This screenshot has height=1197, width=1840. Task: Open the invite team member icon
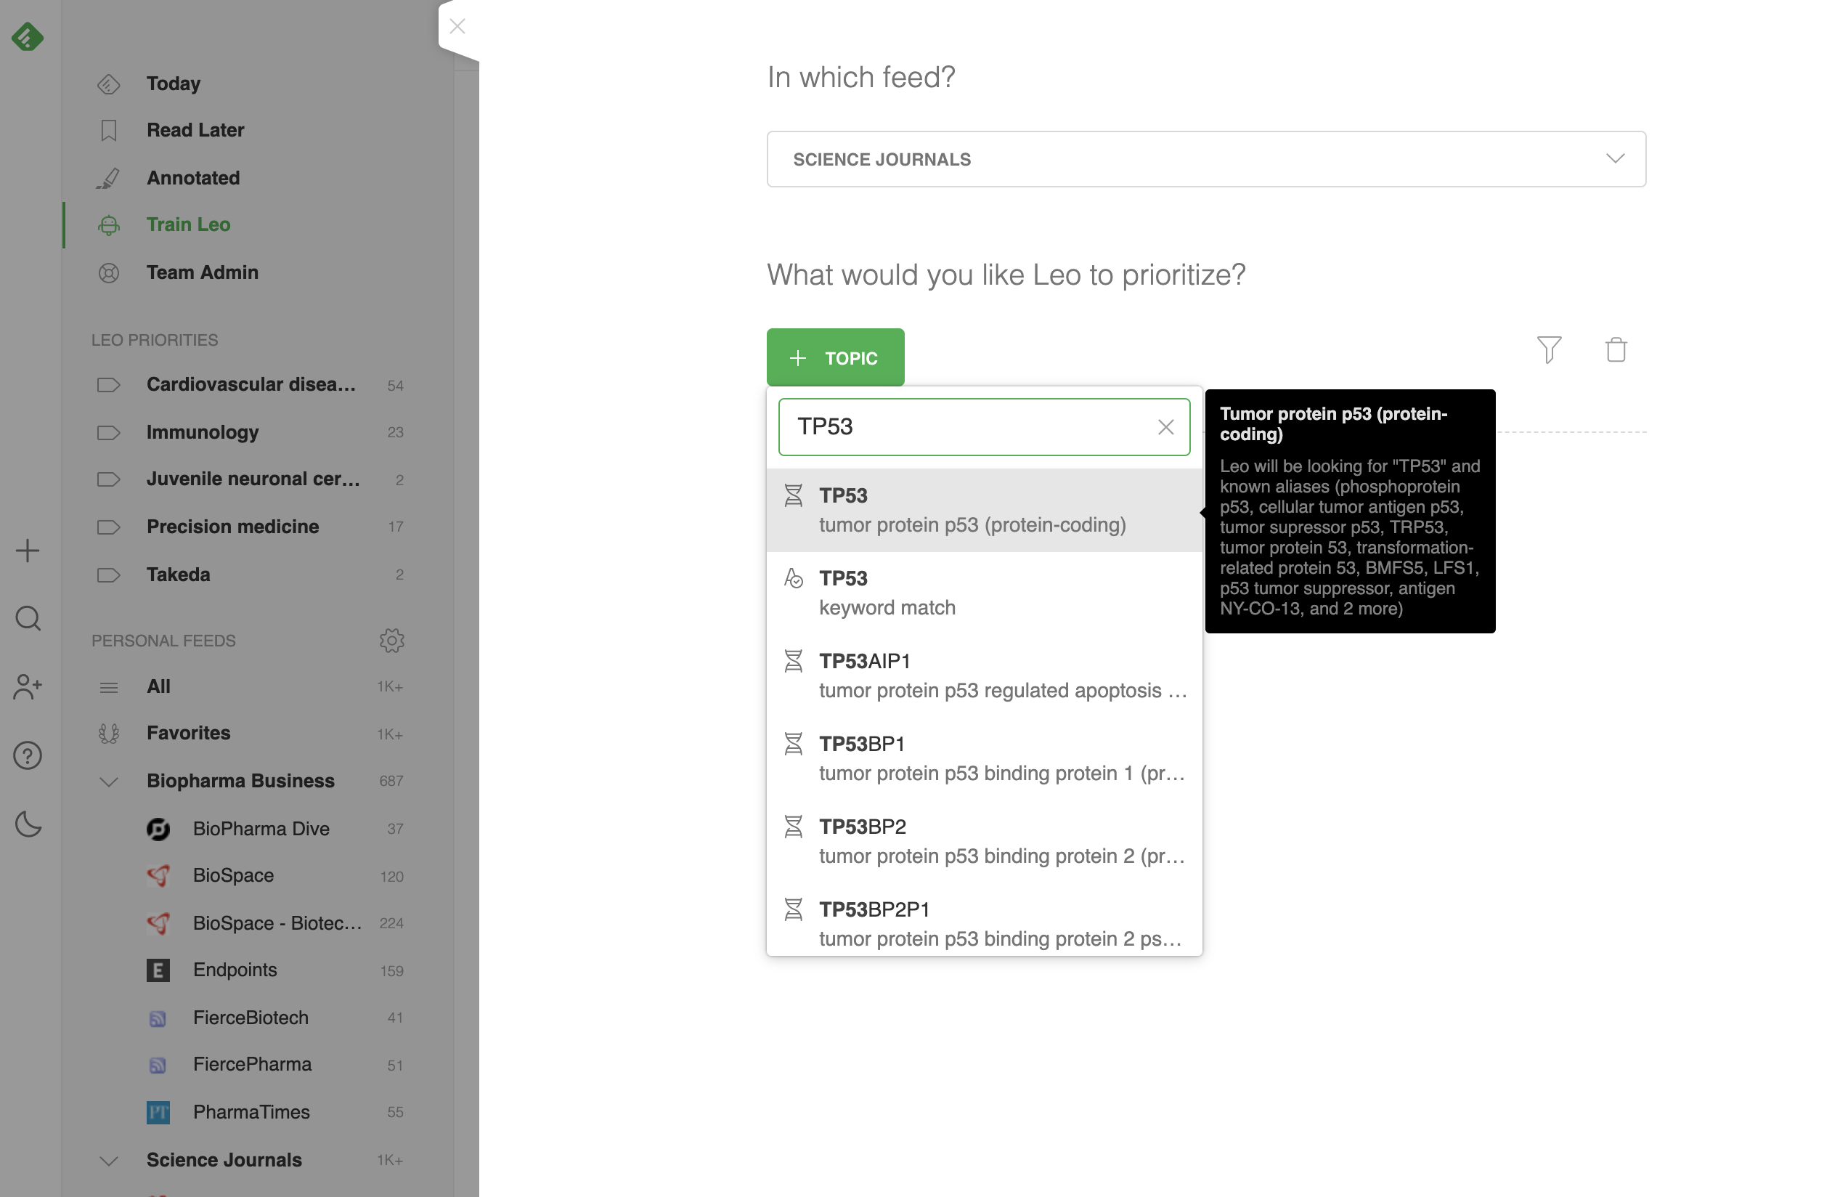tap(28, 686)
